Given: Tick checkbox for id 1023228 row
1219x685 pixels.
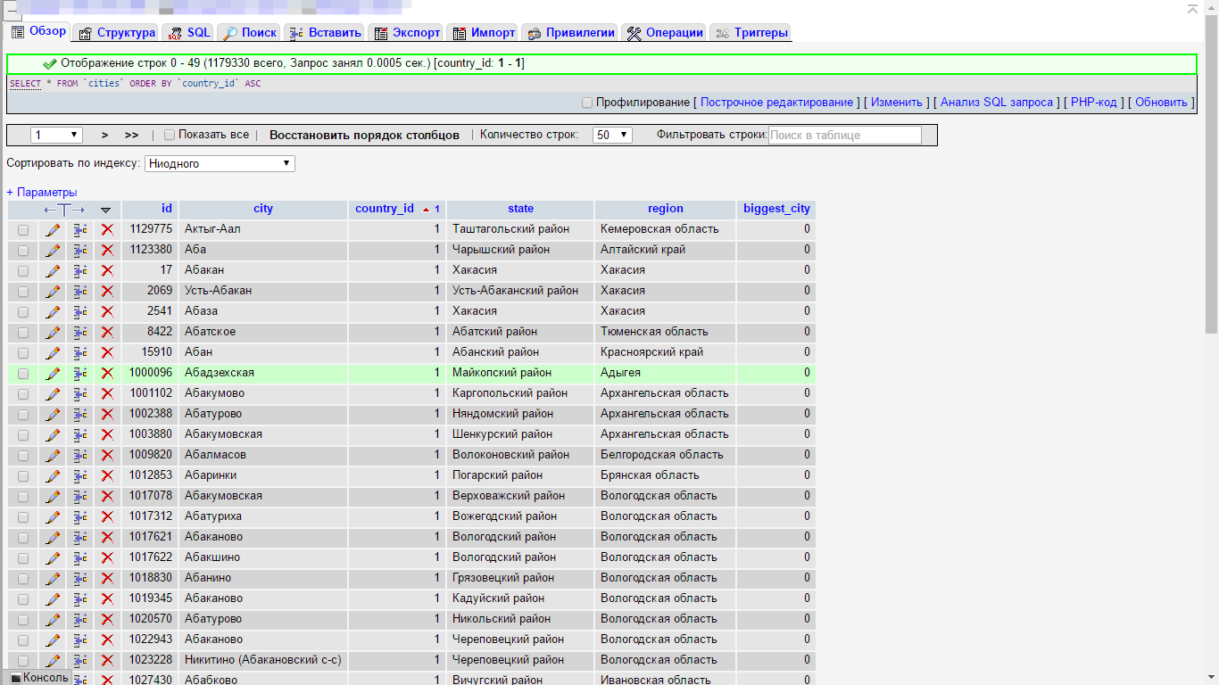Looking at the screenshot, I should pyautogui.click(x=23, y=661).
